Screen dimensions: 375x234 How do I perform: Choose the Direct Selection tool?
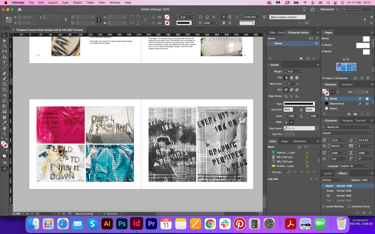click(x=4, y=41)
